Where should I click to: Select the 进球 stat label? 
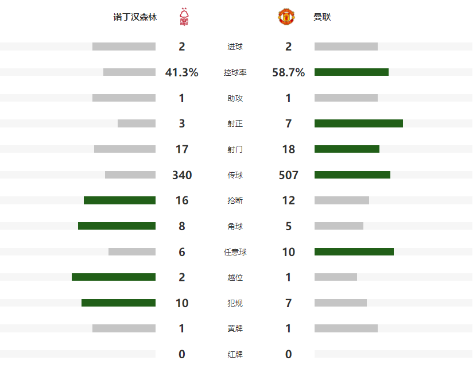[x=235, y=47]
